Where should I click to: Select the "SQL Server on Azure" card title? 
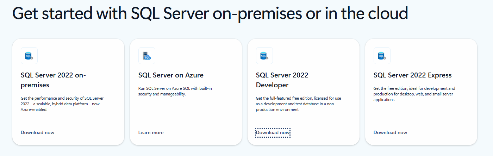coord(171,75)
